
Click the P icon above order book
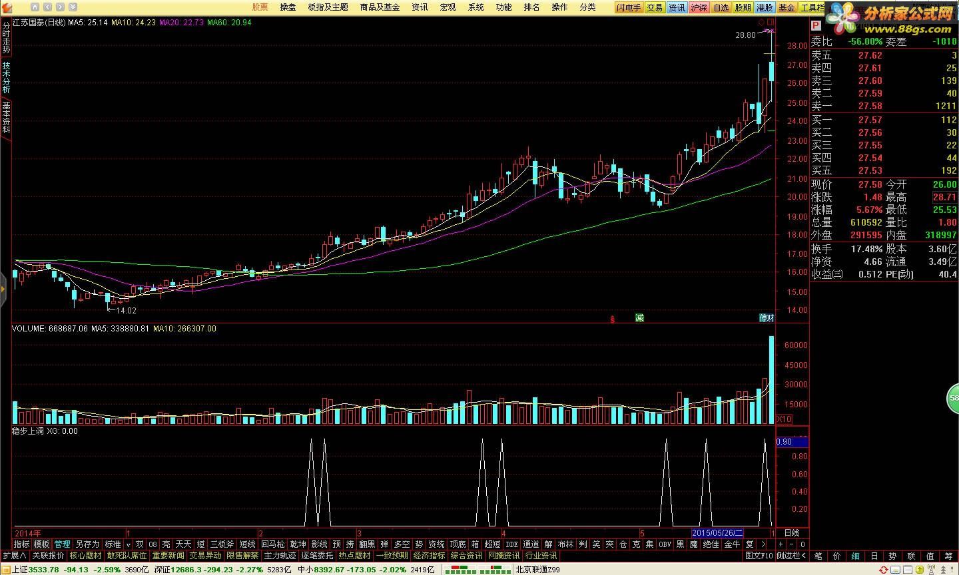click(x=816, y=25)
